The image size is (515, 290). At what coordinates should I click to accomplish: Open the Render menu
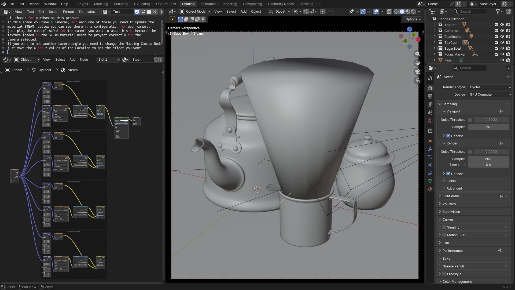tap(34, 4)
